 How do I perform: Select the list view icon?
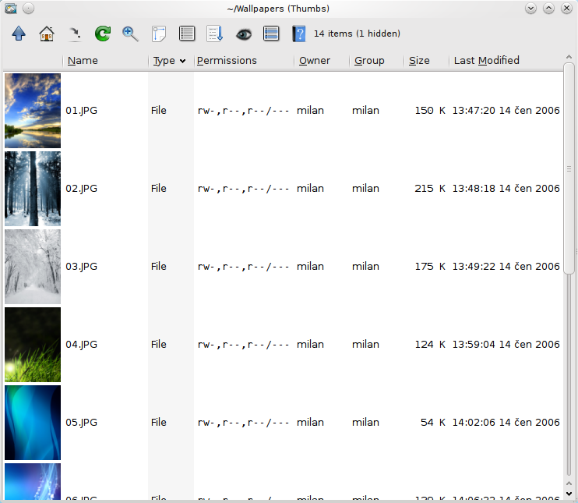pyautogui.click(x=187, y=34)
